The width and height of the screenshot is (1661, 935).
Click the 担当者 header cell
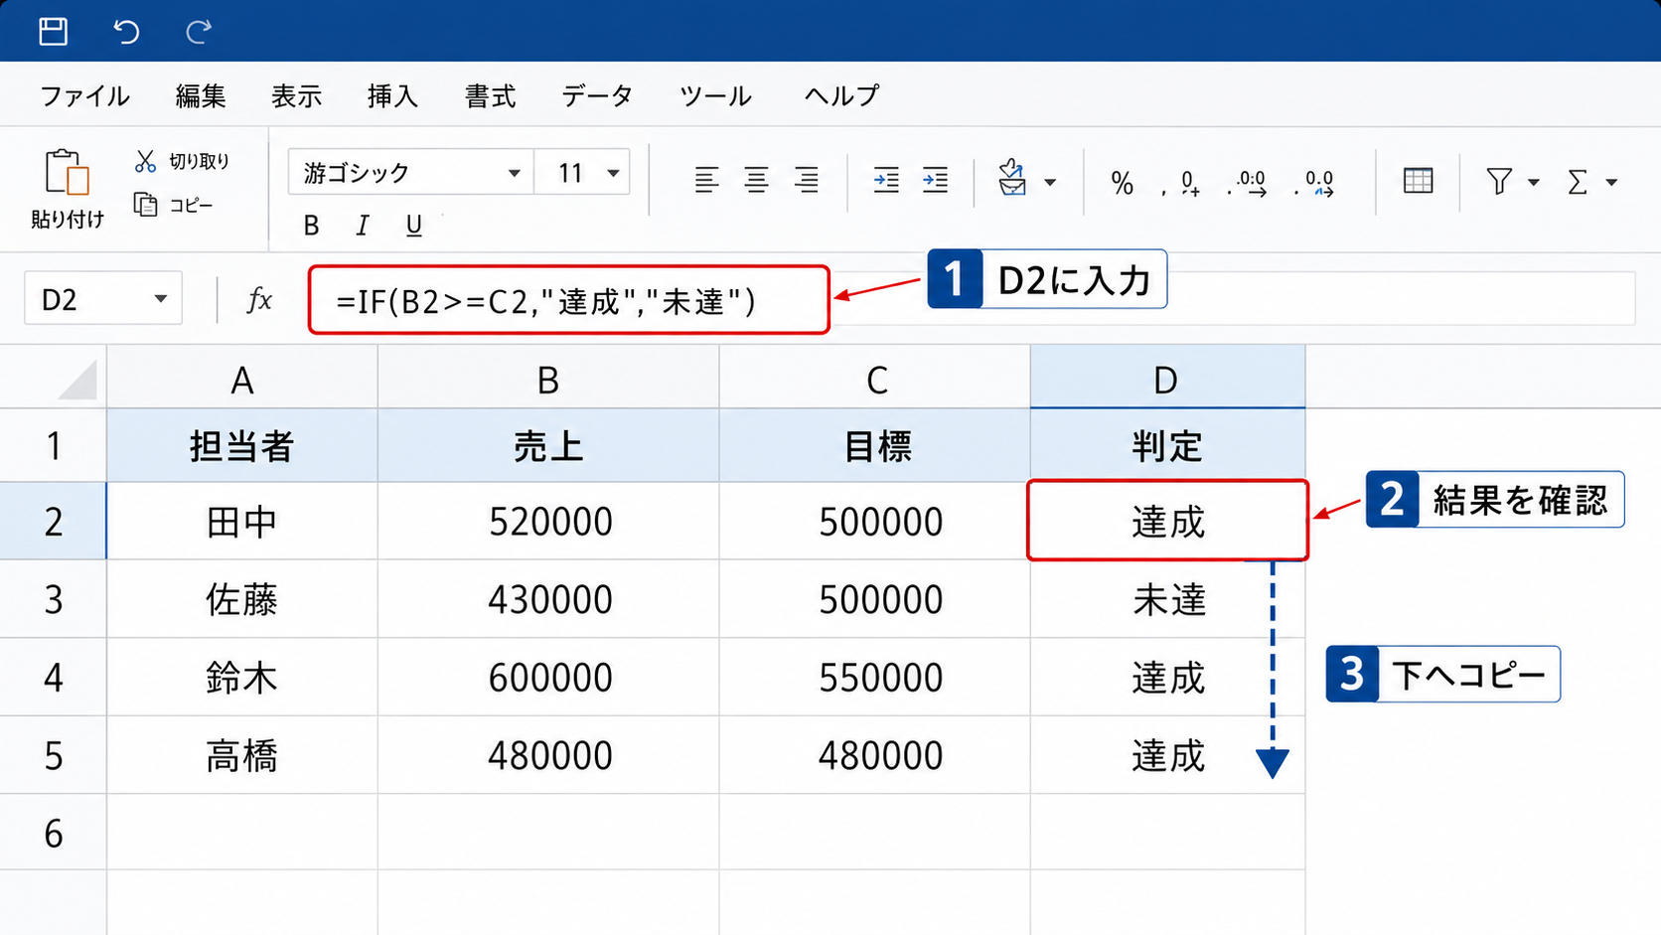coord(242,446)
